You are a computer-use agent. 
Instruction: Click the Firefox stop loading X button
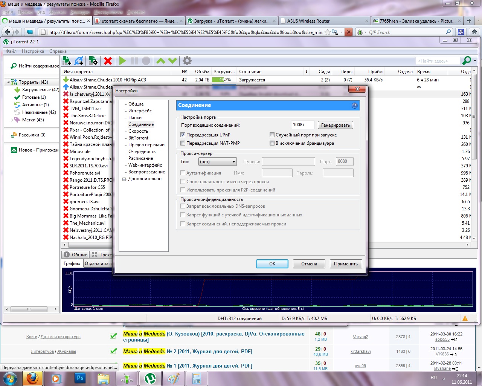(349, 32)
